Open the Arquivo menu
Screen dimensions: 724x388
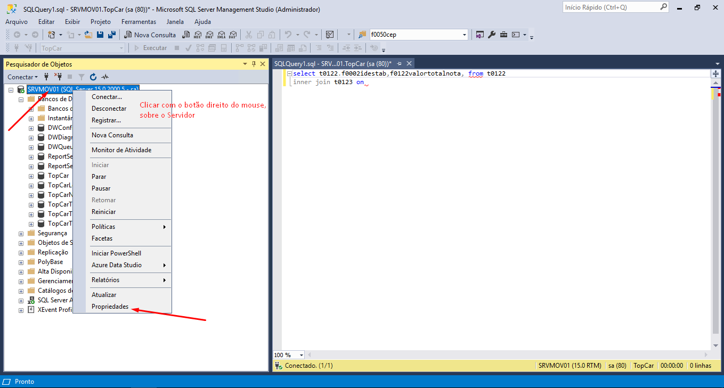17,22
